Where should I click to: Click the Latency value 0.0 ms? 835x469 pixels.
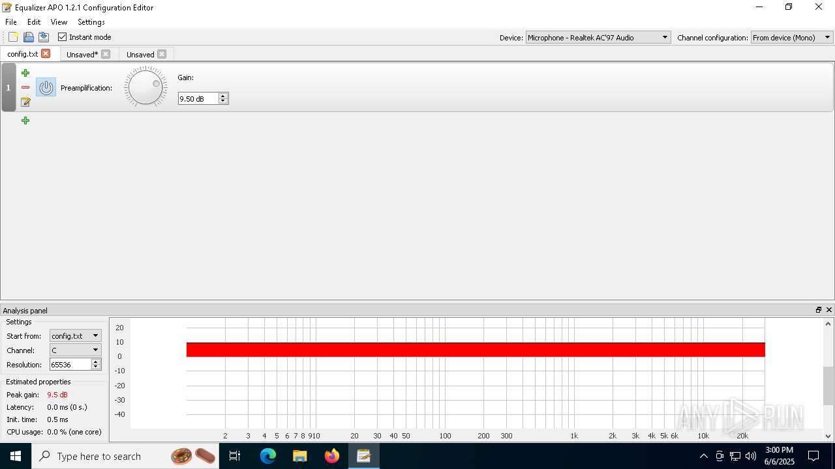67,407
